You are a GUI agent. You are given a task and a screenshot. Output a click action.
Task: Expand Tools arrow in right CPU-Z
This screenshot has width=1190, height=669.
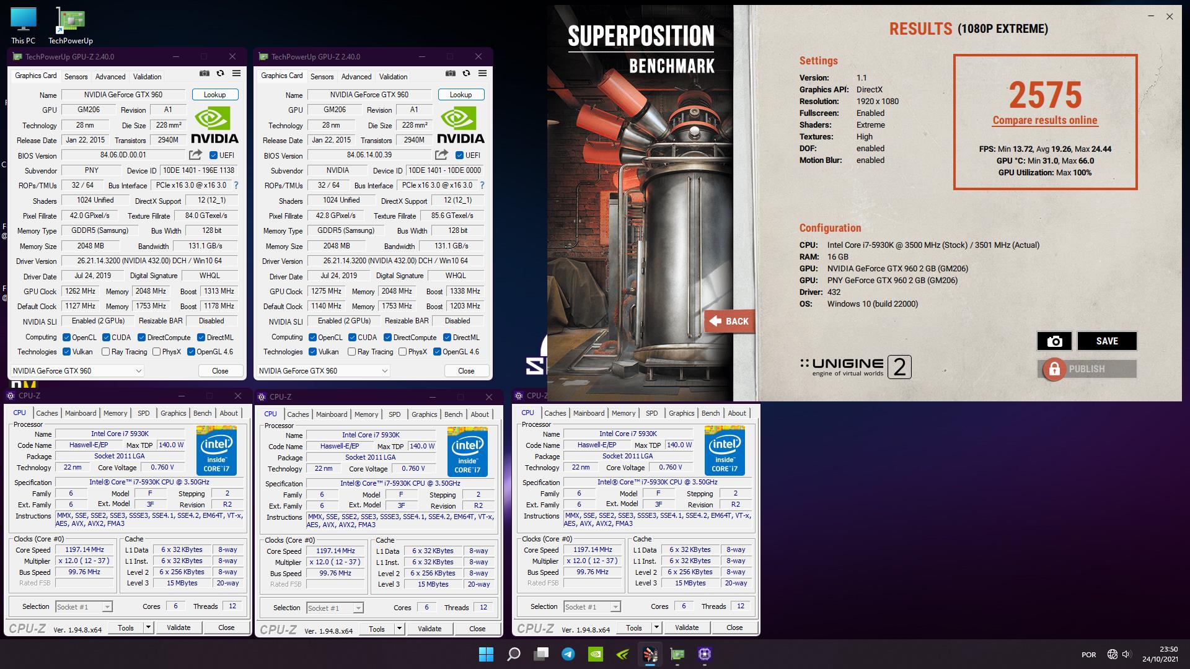click(656, 627)
